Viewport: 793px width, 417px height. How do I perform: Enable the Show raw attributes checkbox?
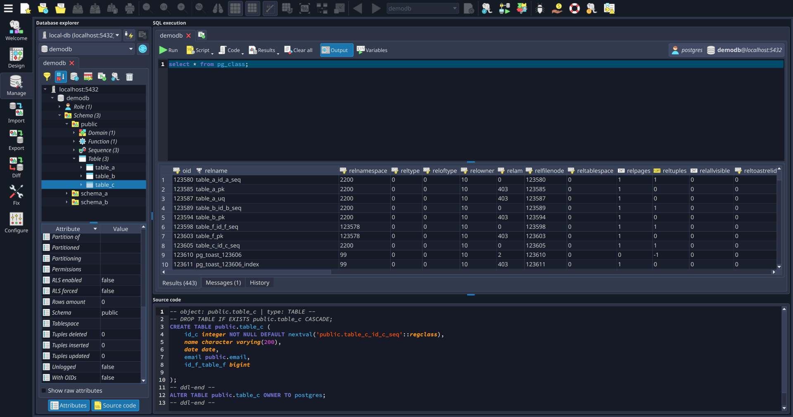43,390
